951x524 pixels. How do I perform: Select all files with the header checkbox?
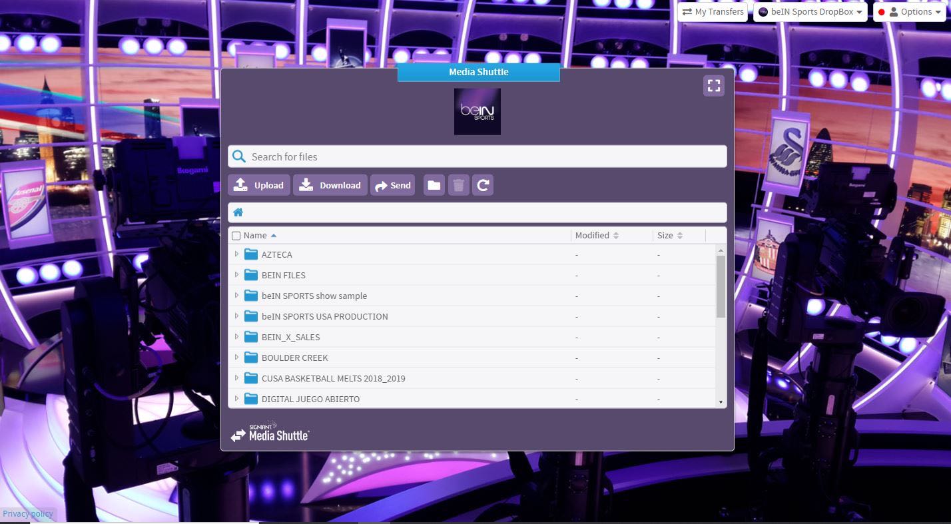236,235
